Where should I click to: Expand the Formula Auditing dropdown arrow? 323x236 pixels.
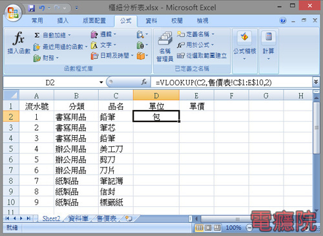pos(244,59)
